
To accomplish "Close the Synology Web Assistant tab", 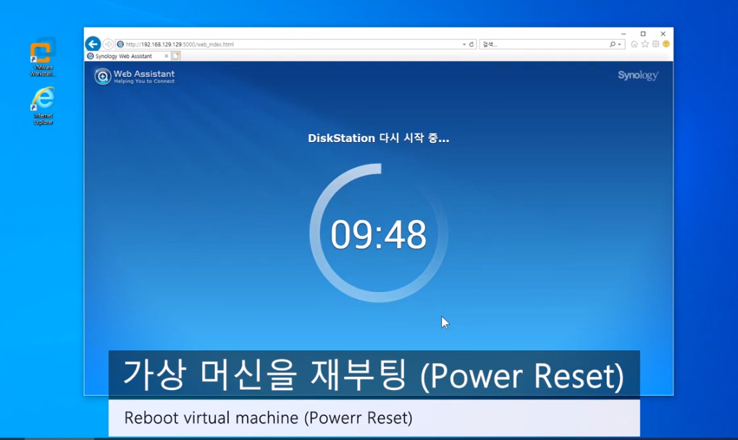I will pos(166,56).
